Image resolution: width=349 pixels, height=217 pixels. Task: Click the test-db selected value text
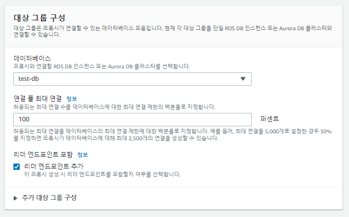pyautogui.click(x=29, y=79)
